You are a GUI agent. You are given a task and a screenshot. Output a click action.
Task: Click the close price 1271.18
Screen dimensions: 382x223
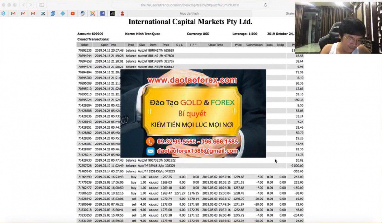239,183
